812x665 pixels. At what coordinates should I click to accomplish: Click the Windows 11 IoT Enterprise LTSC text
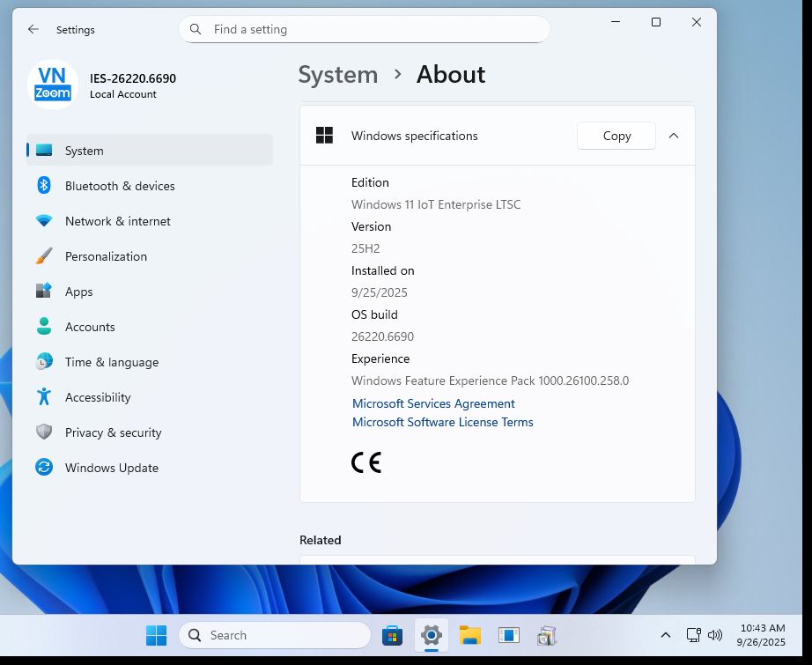(436, 204)
